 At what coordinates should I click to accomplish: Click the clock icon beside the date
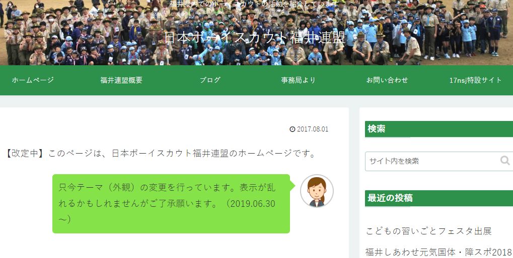point(292,129)
